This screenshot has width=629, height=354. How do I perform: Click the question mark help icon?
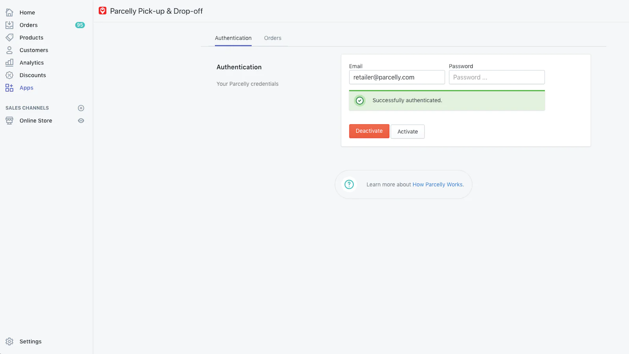pos(349,184)
